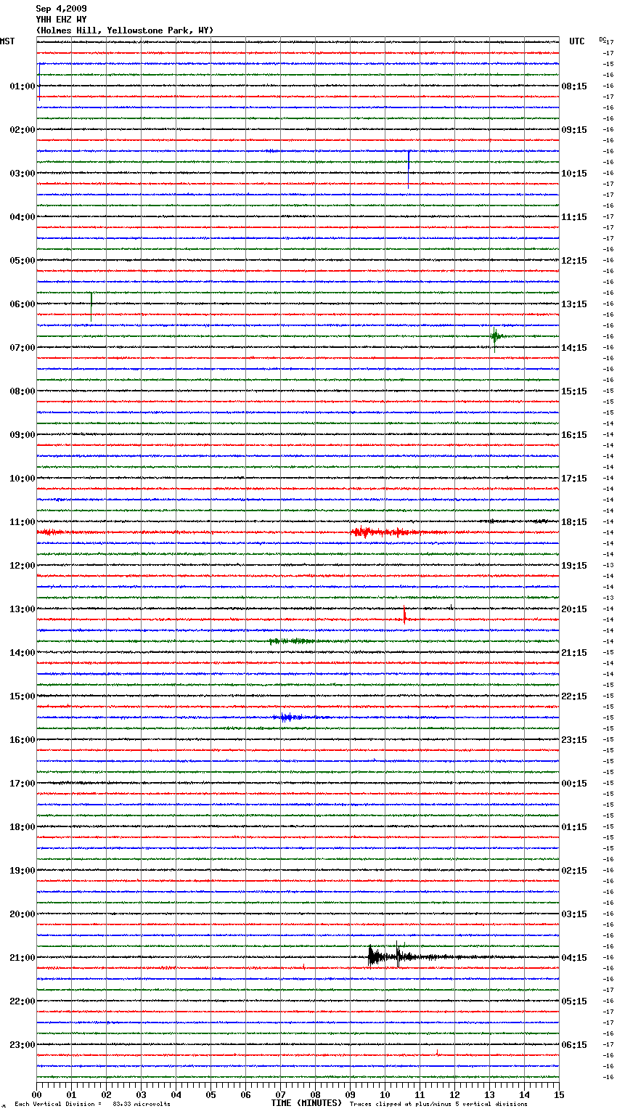Click the 20:15 UTC time label
617x1114 pixels.
point(574,609)
